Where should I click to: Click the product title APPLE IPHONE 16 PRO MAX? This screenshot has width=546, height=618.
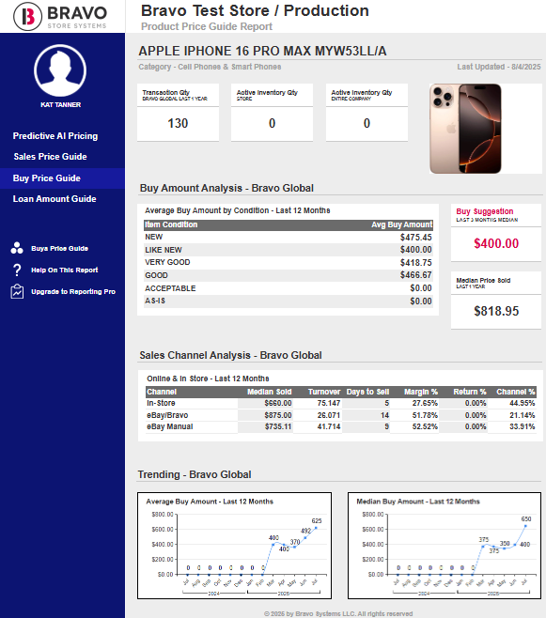(262, 52)
